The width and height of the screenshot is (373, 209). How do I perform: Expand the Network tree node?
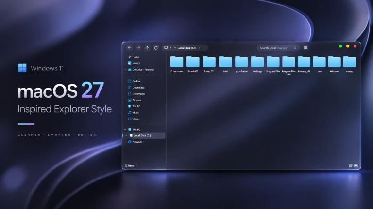tap(125, 142)
